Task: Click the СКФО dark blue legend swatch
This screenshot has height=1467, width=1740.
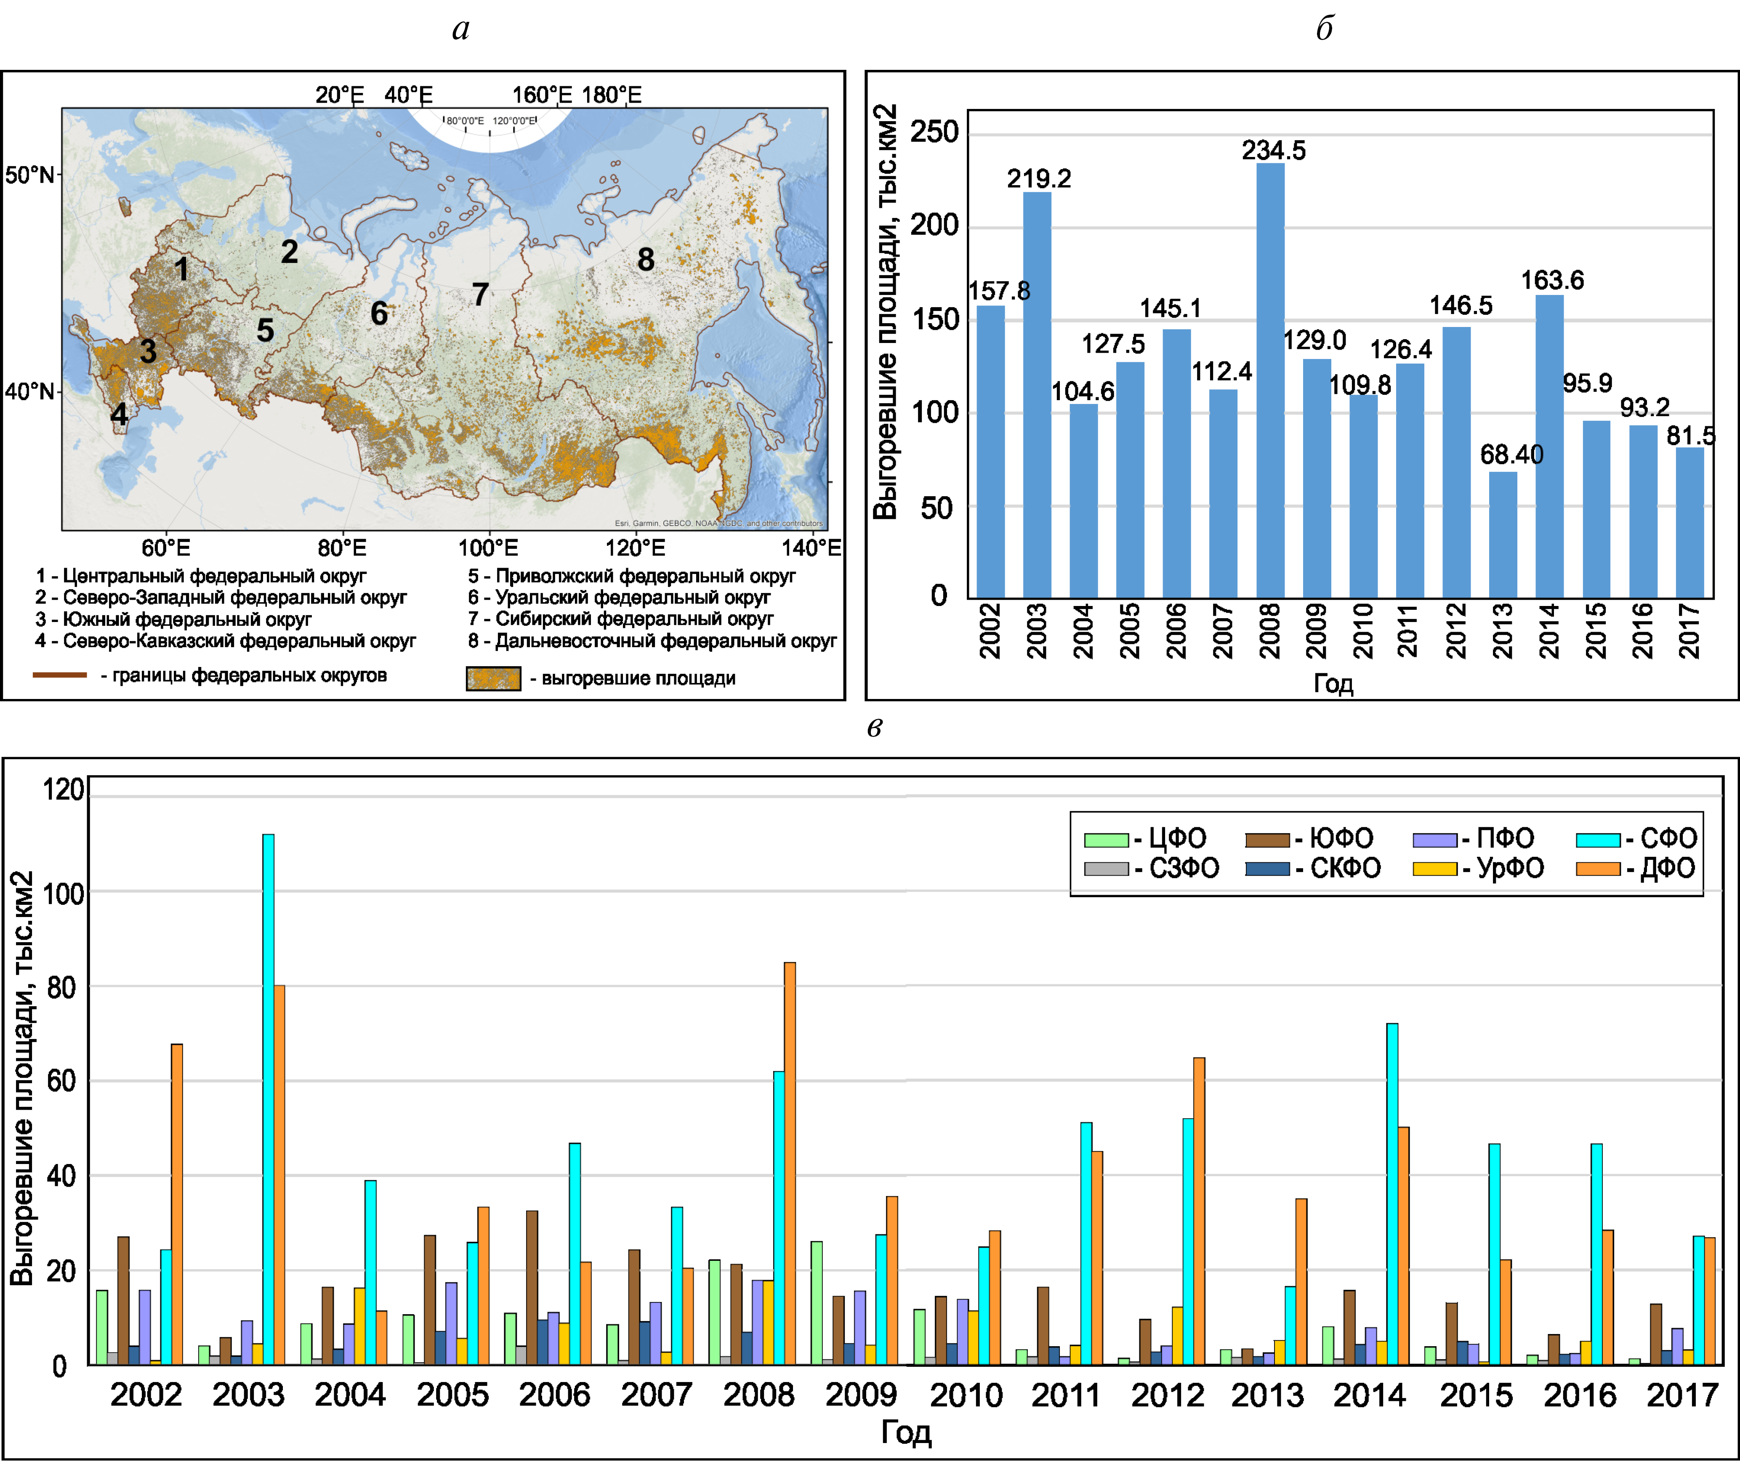Action: (x=1268, y=869)
